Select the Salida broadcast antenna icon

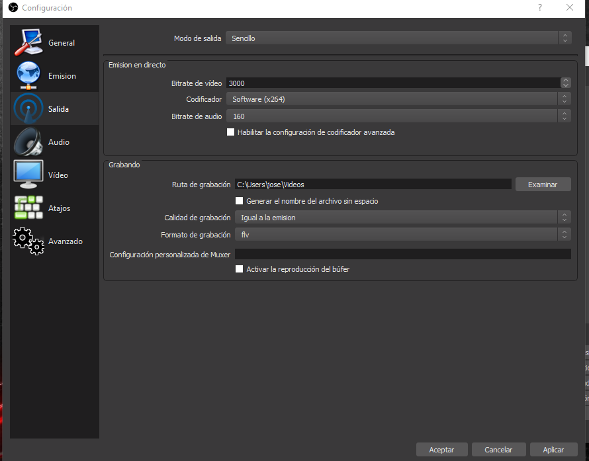click(28, 108)
